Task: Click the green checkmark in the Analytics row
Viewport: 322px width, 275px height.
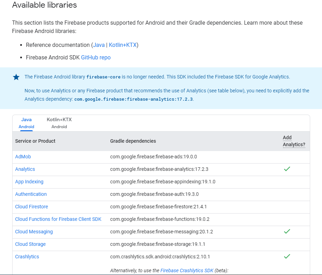Action: (287, 169)
